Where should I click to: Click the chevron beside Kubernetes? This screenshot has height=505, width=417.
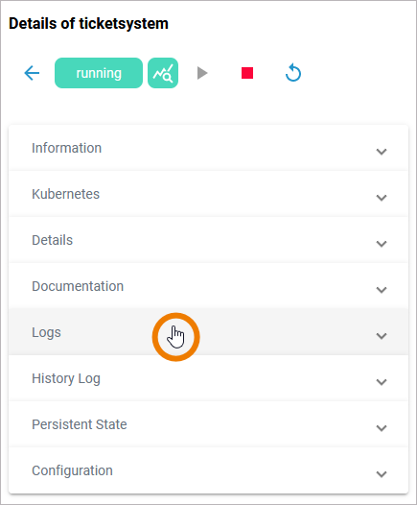382,198
